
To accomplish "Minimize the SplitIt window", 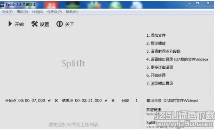I will pyautogui.click(x=190, y=4).
